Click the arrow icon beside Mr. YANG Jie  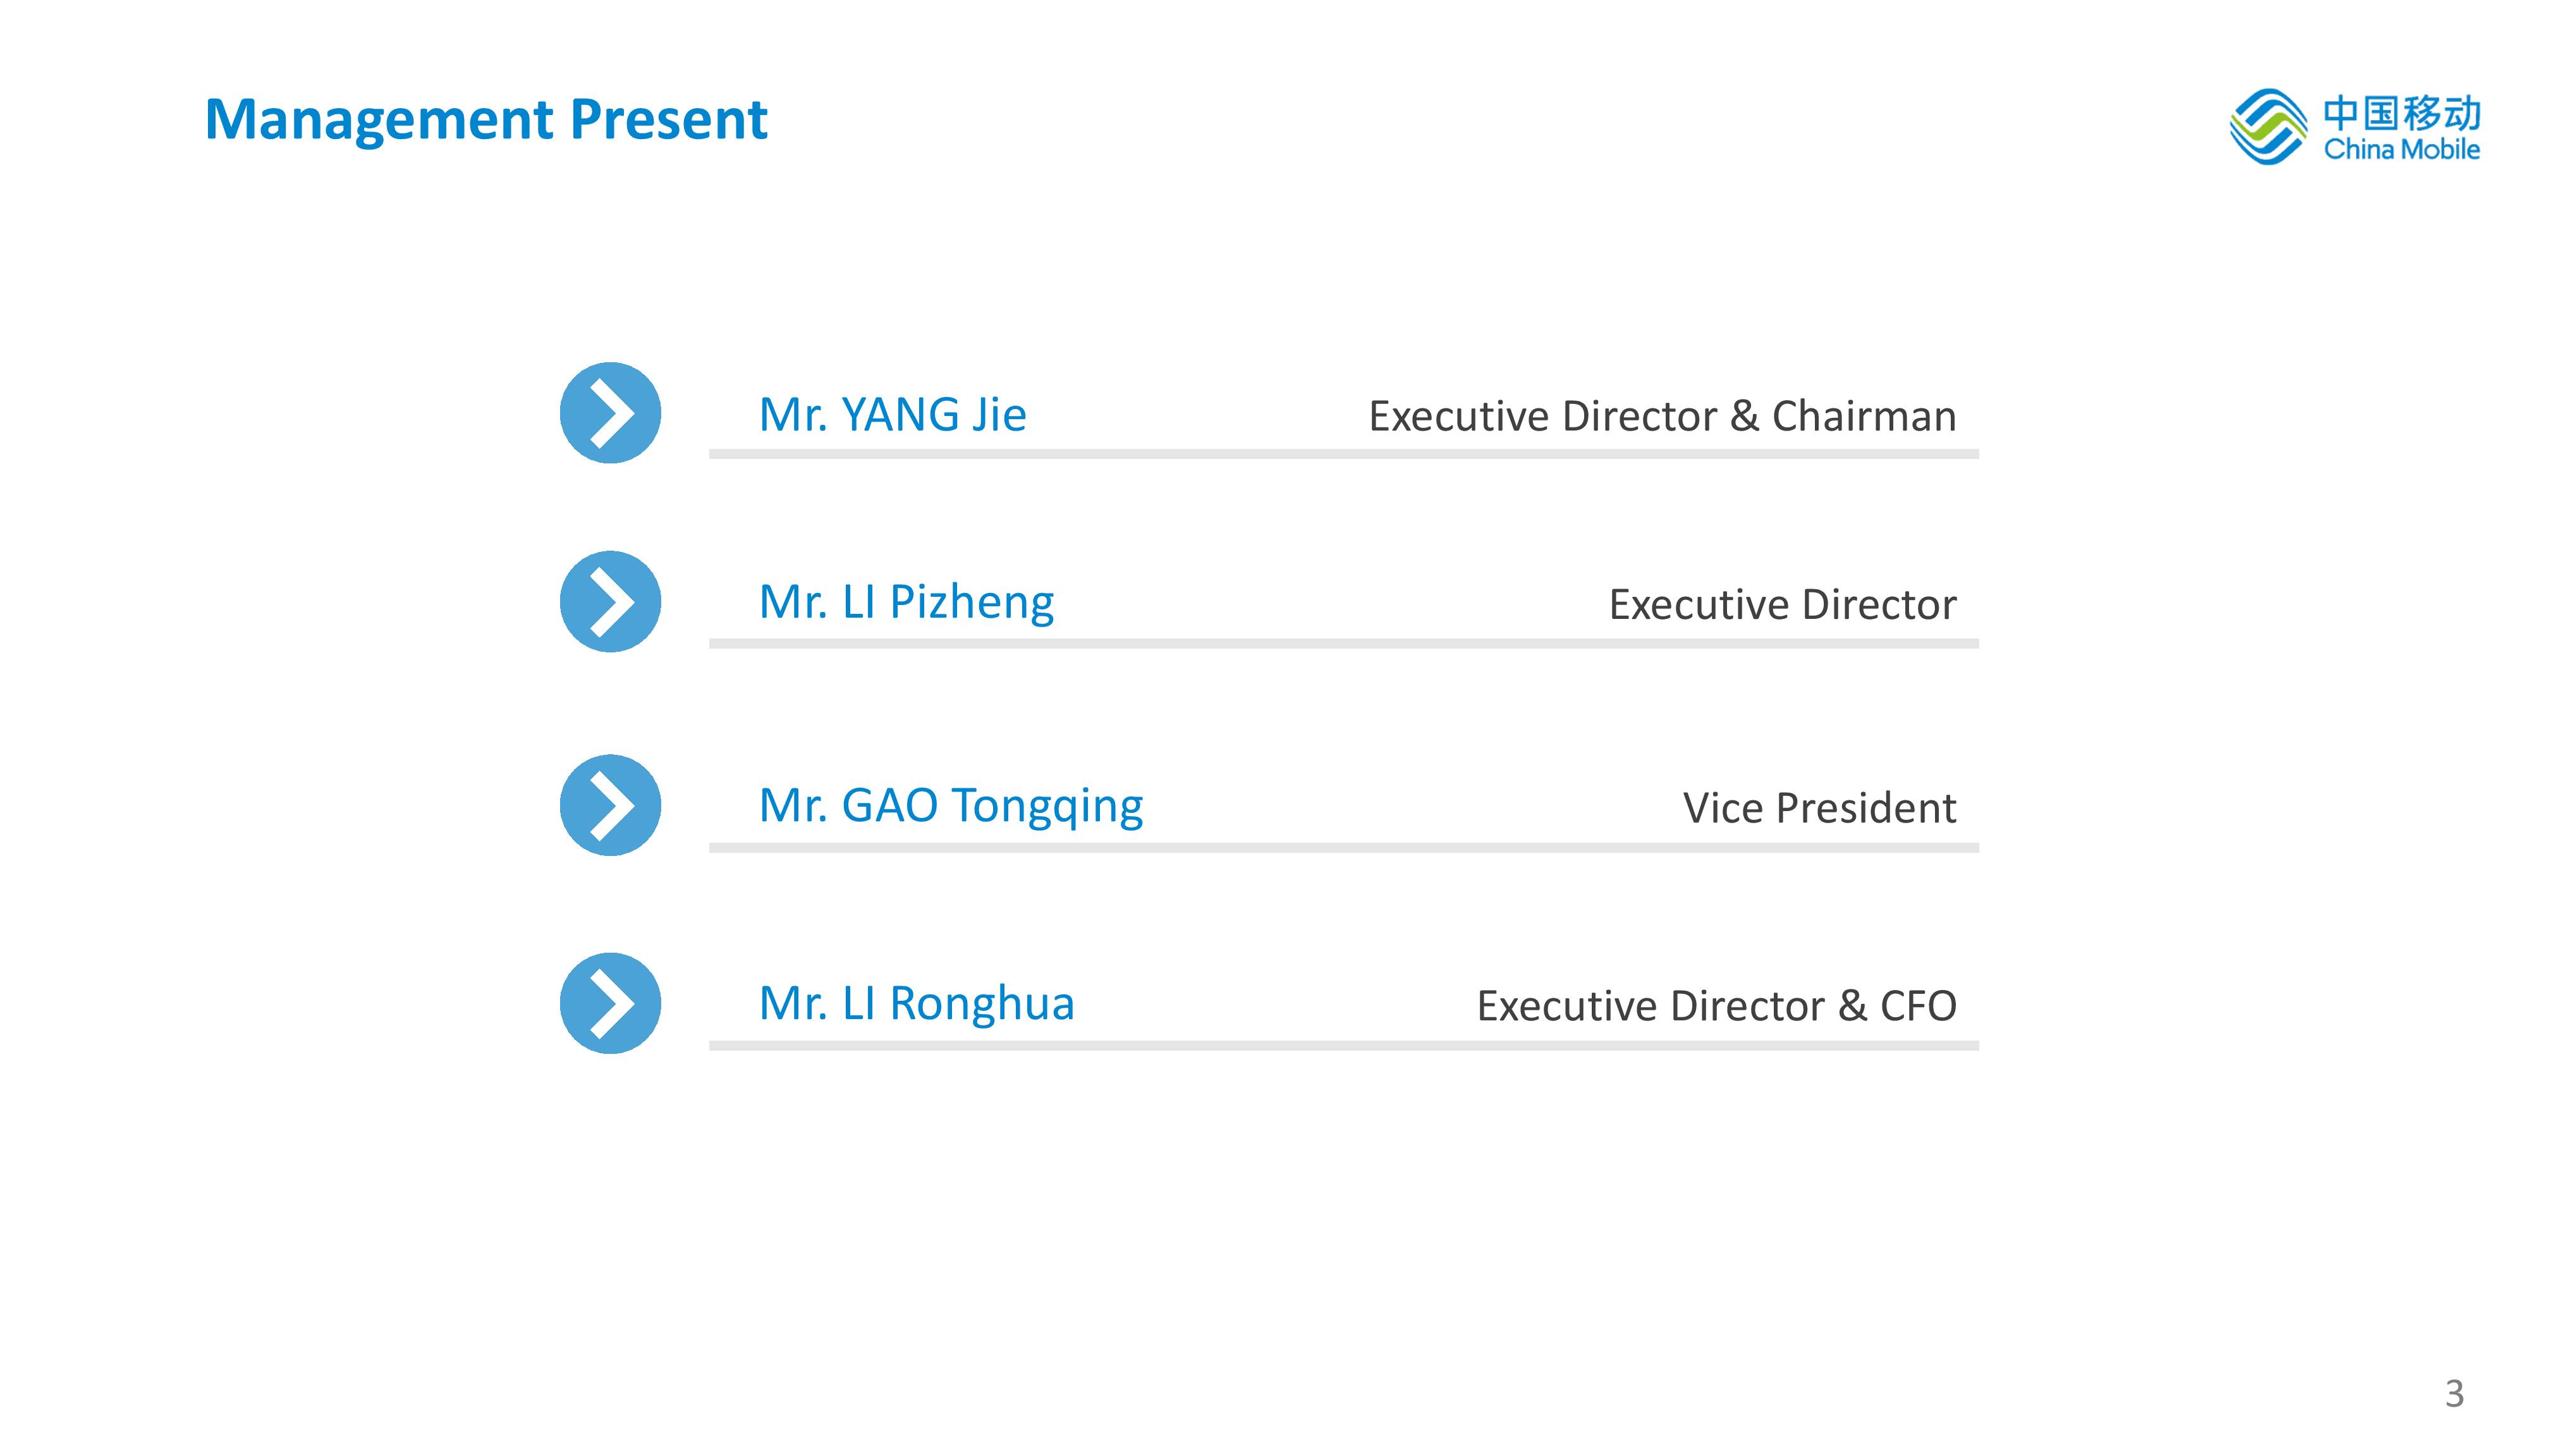tap(610, 413)
